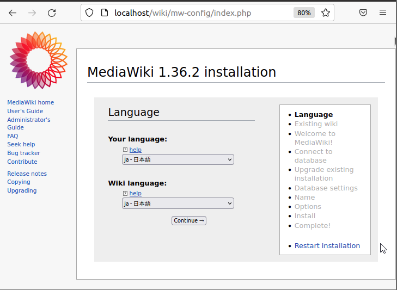Viewport: 397px width, 290px height.
Task: Click Restart installation link
Action: 327,246
